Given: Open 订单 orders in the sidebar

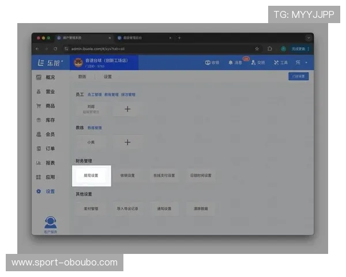Looking at the screenshot, I should (46, 148).
